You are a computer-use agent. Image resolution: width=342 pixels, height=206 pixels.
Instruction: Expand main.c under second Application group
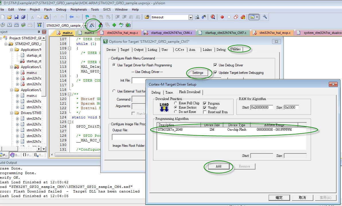tap(17, 73)
